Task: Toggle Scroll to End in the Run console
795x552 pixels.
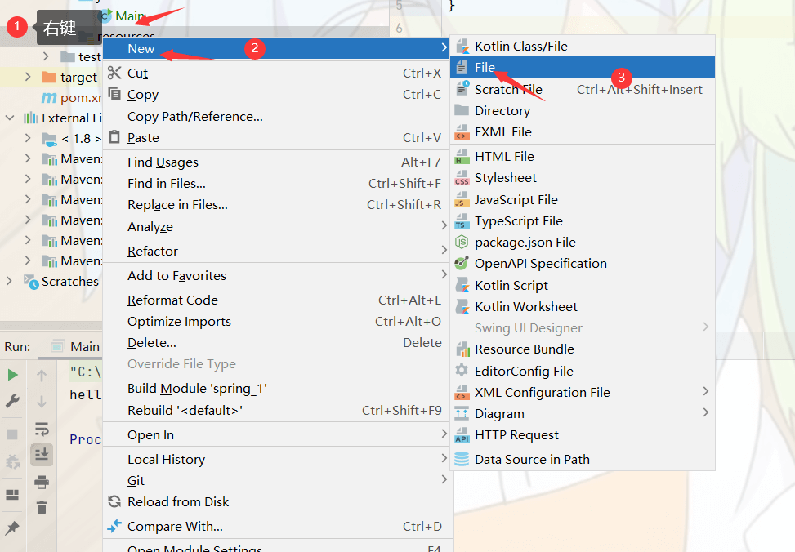Action: pyautogui.click(x=42, y=454)
